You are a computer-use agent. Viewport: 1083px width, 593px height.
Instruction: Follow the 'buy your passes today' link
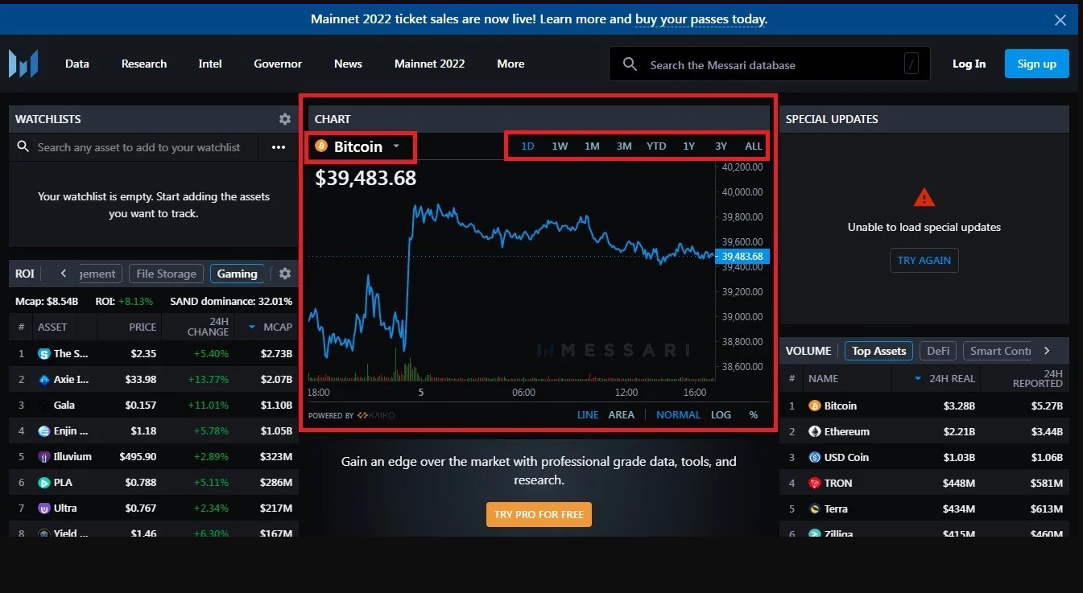click(701, 19)
